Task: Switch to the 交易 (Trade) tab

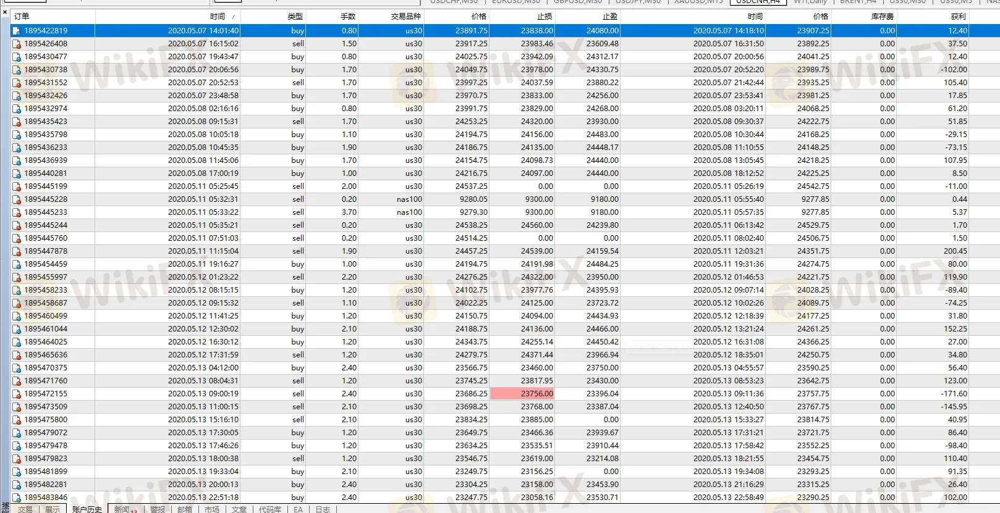Action: click(25, 509)
